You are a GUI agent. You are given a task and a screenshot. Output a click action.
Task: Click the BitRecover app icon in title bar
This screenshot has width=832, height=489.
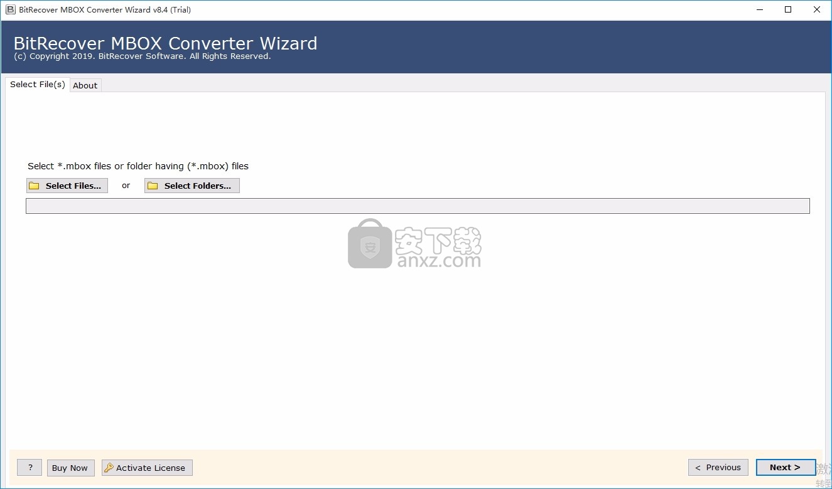(10, 9)
